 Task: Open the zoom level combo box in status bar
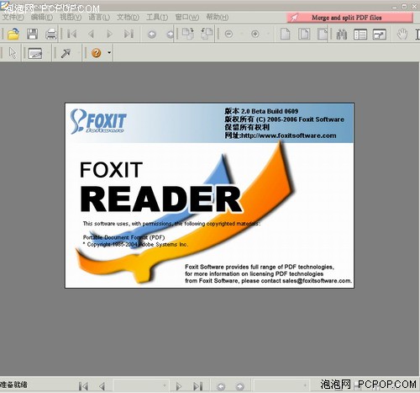(281, 385)
